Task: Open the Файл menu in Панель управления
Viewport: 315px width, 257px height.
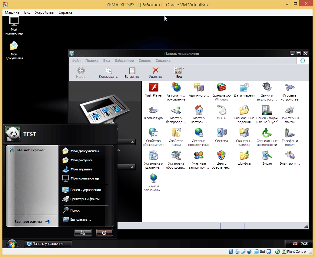Action: (76, 61)
